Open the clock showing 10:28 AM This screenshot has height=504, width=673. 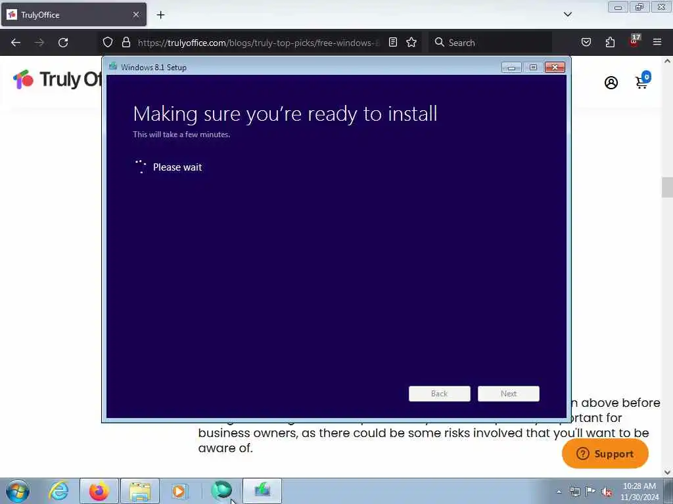(x=639, y=492)
